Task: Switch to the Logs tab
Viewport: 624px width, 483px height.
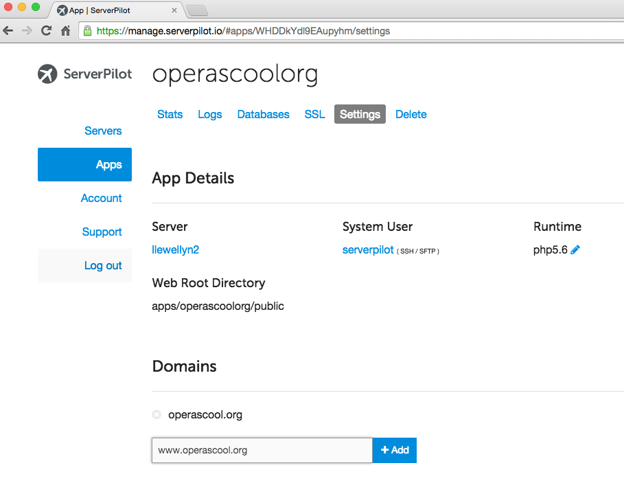Action: (x=209, y=115)
